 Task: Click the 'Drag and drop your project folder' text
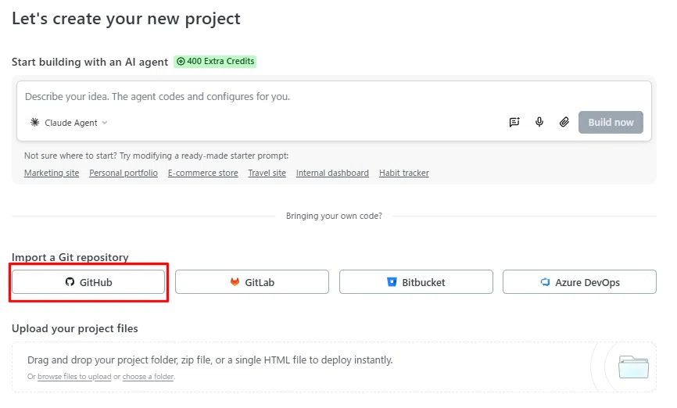pyautogui.click(x=210, y=360)
